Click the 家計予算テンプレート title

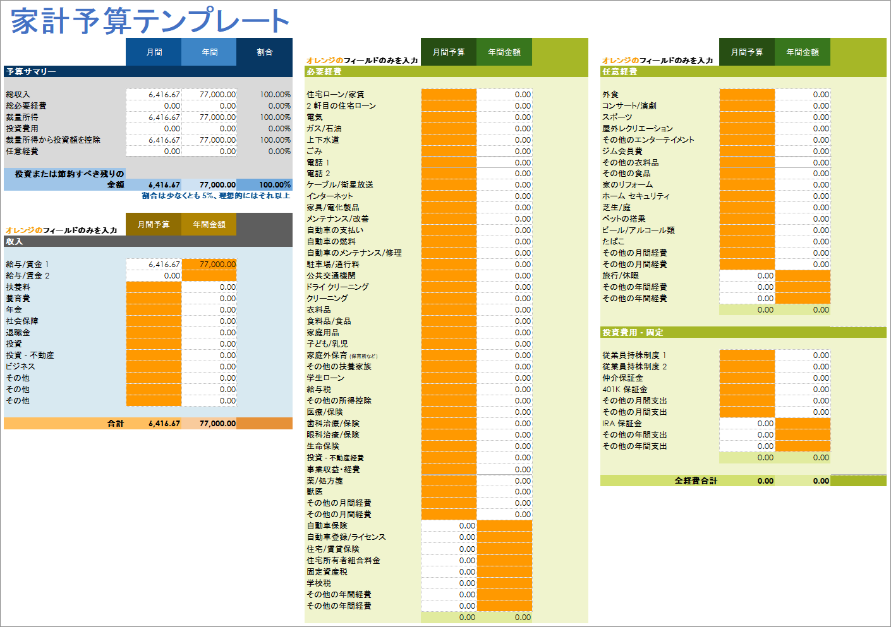tap(150, 21)
